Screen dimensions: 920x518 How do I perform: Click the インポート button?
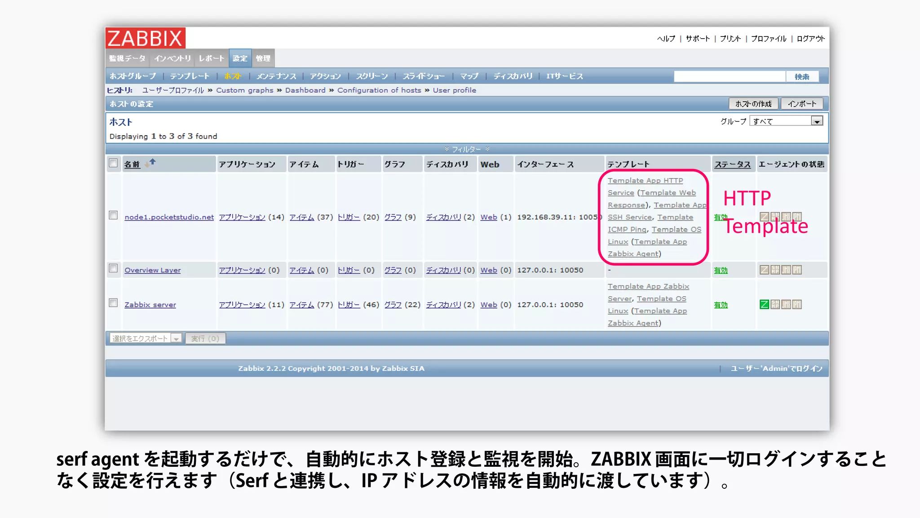tap(802, 103)
